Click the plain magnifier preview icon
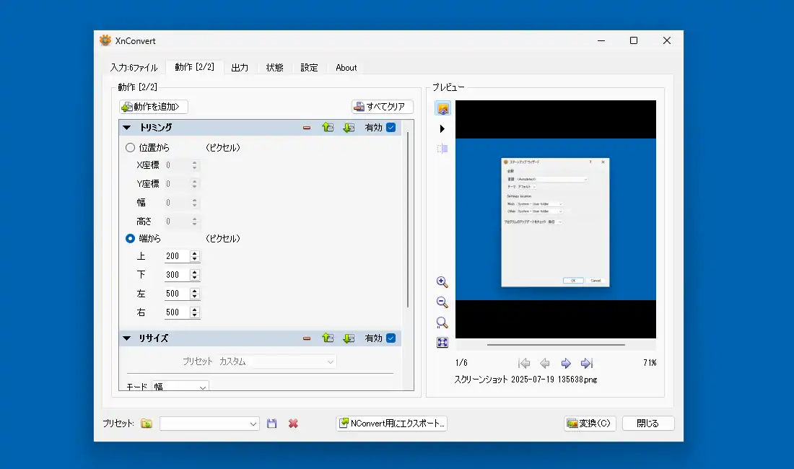Viewport: 794px width, 469px height. click(x=442, y=323)
